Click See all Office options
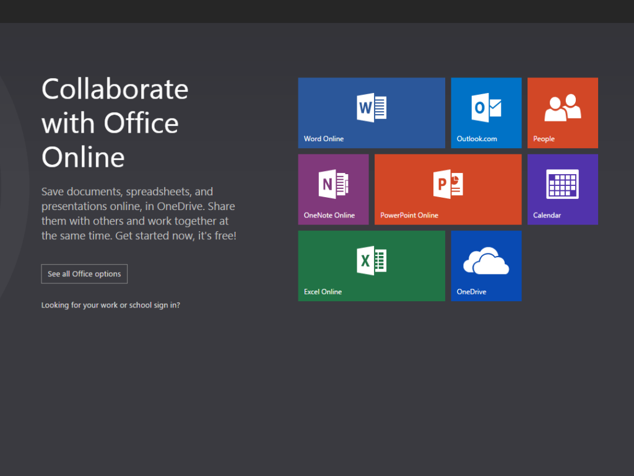Screen dimensions: 634x476 tap(84, 273)
